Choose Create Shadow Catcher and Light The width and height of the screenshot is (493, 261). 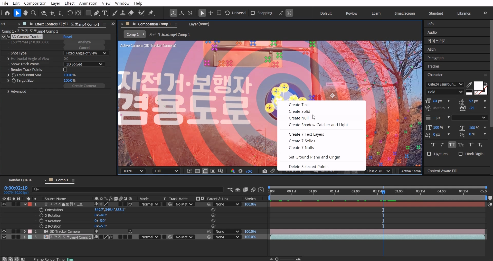[x=318, y=125]
